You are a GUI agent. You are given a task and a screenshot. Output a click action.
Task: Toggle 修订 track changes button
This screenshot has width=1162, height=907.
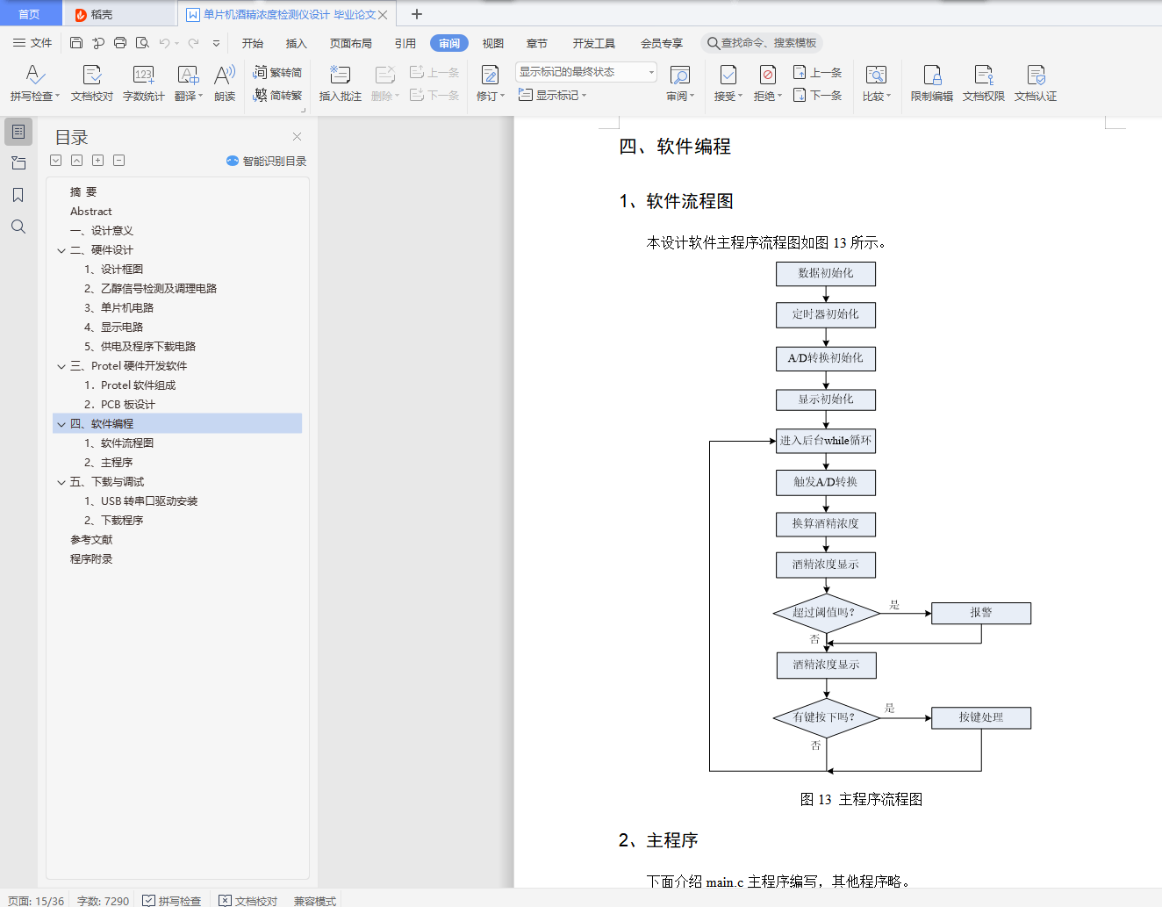[x=491, y=83]
